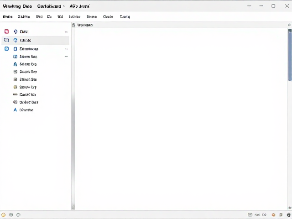This screenshot has height=219, width=292.
Task: Click the dark round icon at the status bar's far right
Action: click(288, 215)
